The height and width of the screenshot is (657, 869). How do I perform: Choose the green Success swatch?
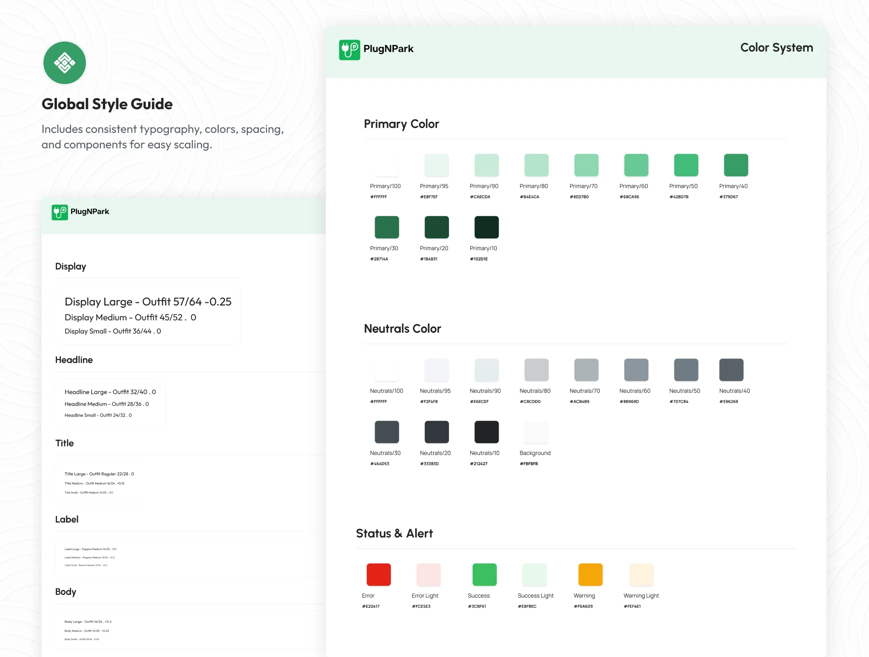(x=485, y=575)
